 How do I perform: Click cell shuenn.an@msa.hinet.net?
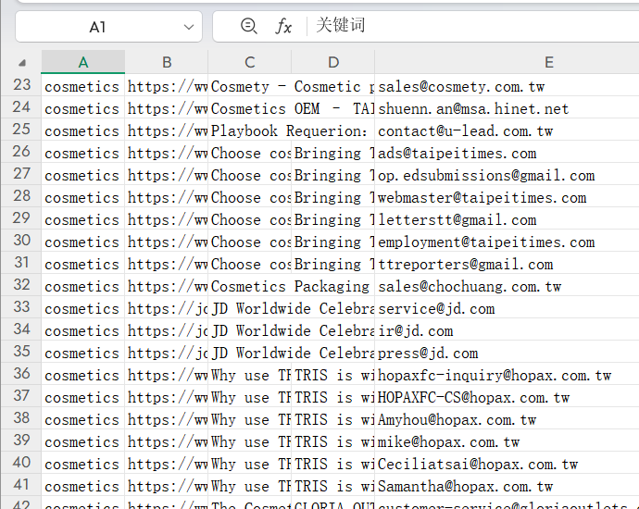507,108
